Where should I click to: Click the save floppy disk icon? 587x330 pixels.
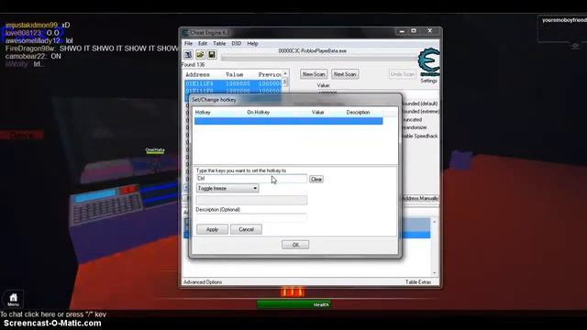point(212,55)
